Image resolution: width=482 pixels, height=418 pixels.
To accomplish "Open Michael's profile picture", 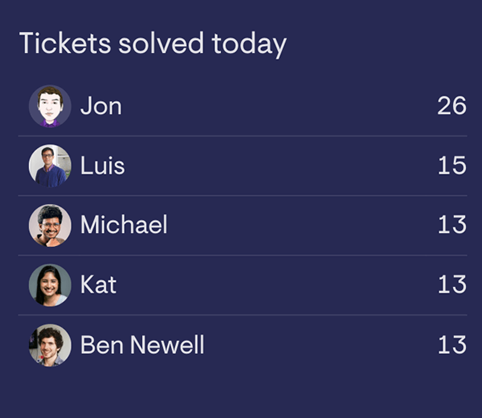I will tap(50, 225).
